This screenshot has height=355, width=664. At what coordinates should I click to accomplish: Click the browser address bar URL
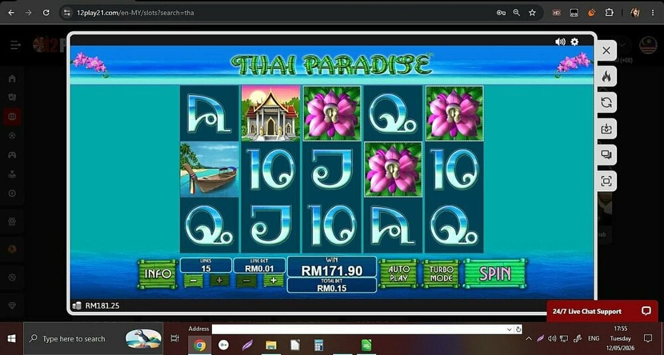(135, 13)
